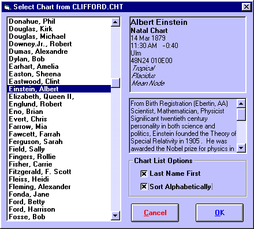Select Earhart, Amelia in the list
The image size is (254, 229).
pos(59,67)
